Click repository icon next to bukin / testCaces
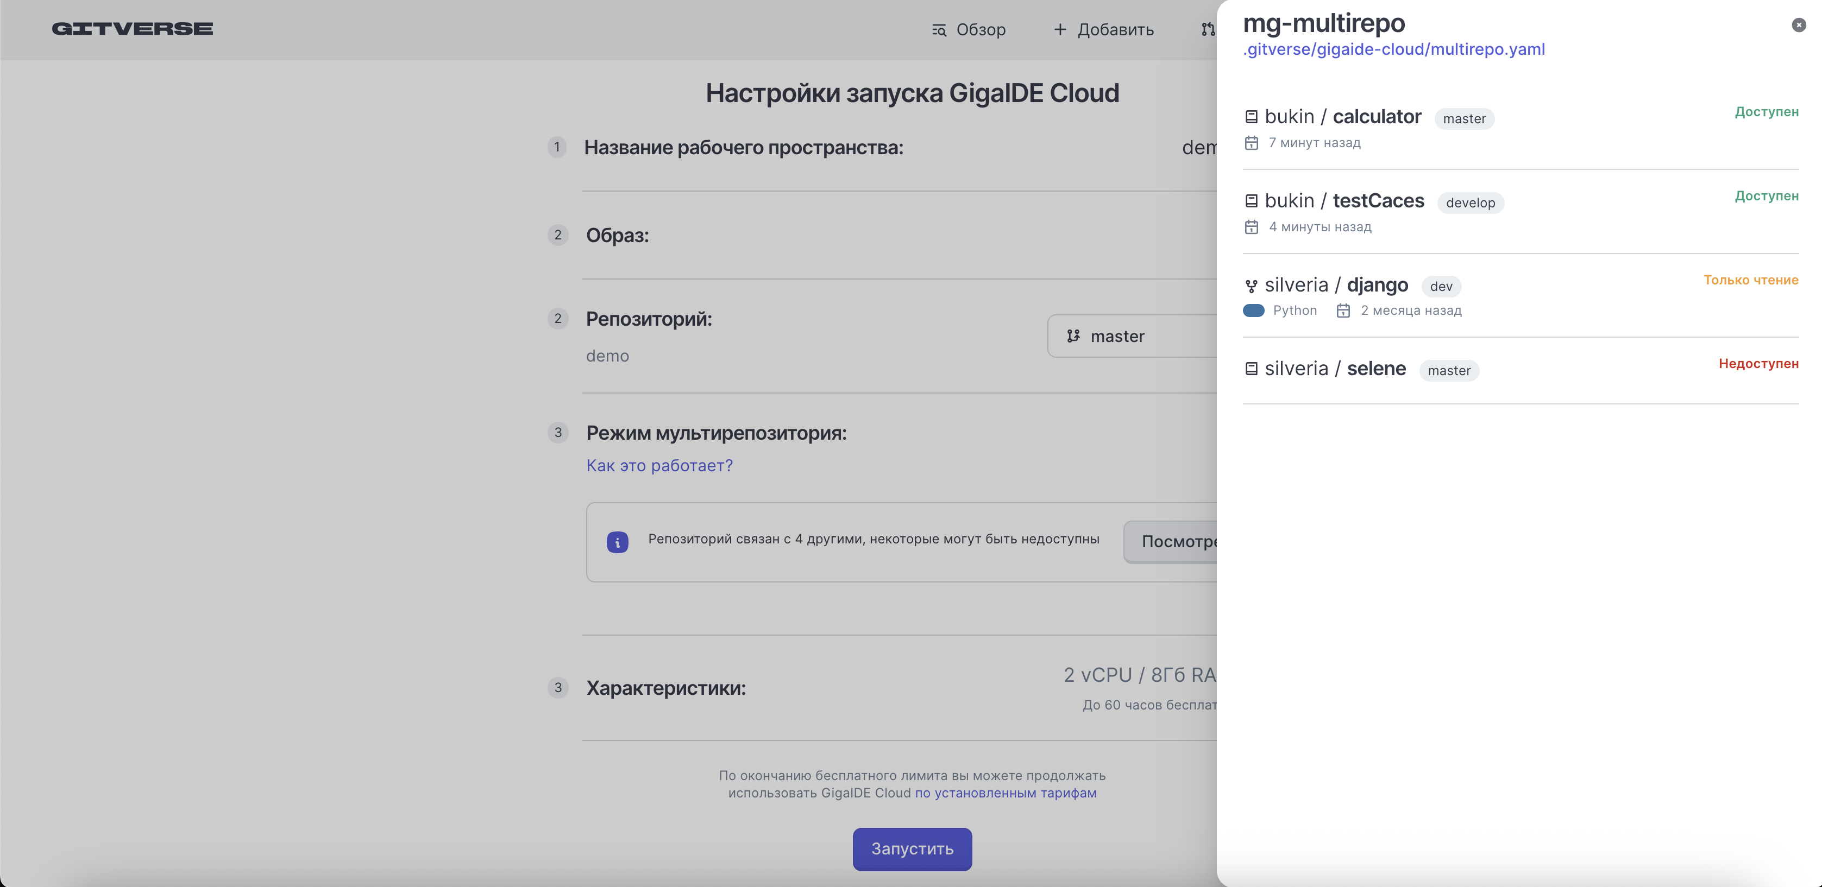Viewport: 1822px width, 887px height. click(1251, 201)
